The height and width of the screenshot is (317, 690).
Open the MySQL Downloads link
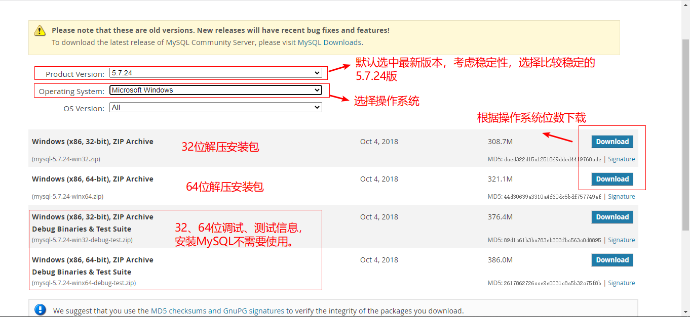click(329, 42)
